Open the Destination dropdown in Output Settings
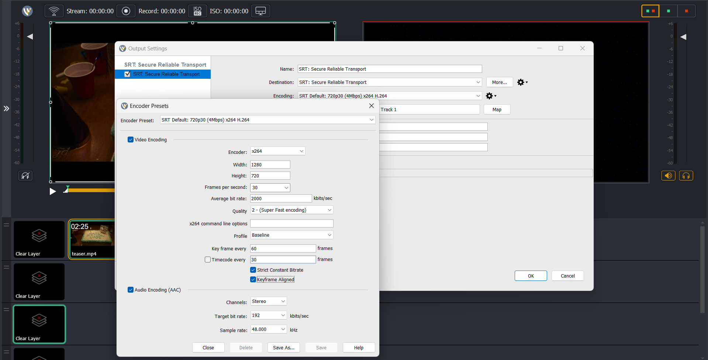Image resolution: width=708 pixels, height=360 pixels. [x=390, y=82]
